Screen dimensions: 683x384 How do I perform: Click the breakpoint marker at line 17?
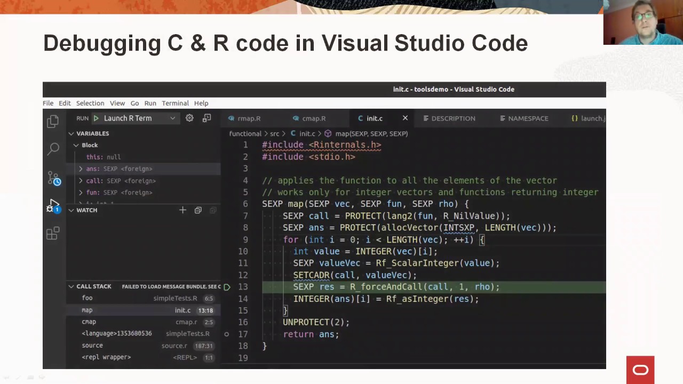pyautogui.click(x=226, y=334)
